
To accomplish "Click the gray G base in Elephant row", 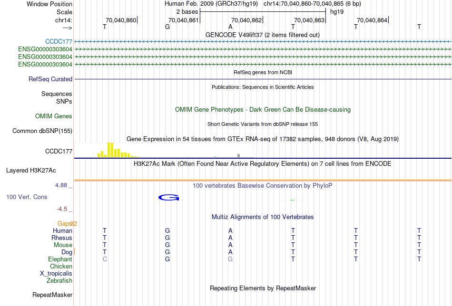I will pos(230,259).
